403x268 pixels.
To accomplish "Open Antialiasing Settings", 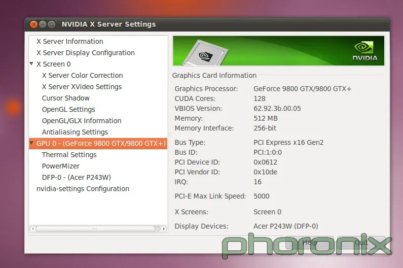I will click(75, 132).
